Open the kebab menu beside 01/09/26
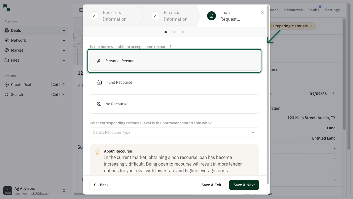The width and height of the screenshot is (353, 199). click(x=333, y=93)
